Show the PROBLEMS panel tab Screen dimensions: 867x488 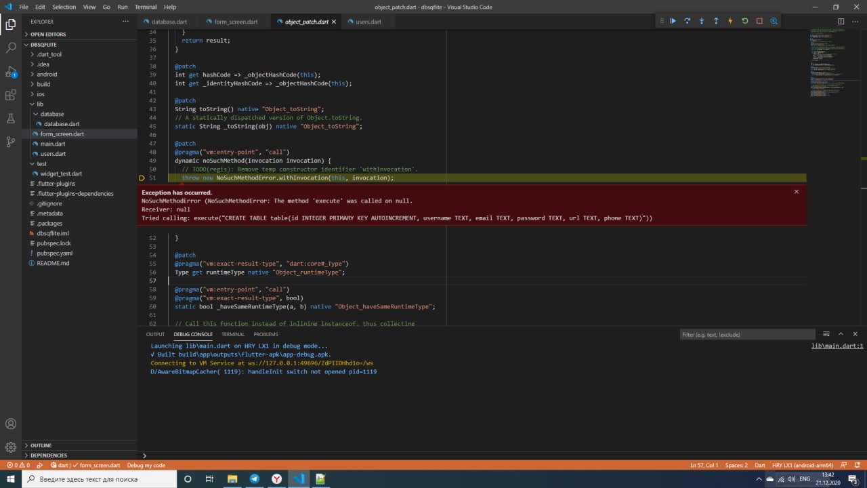266,334
